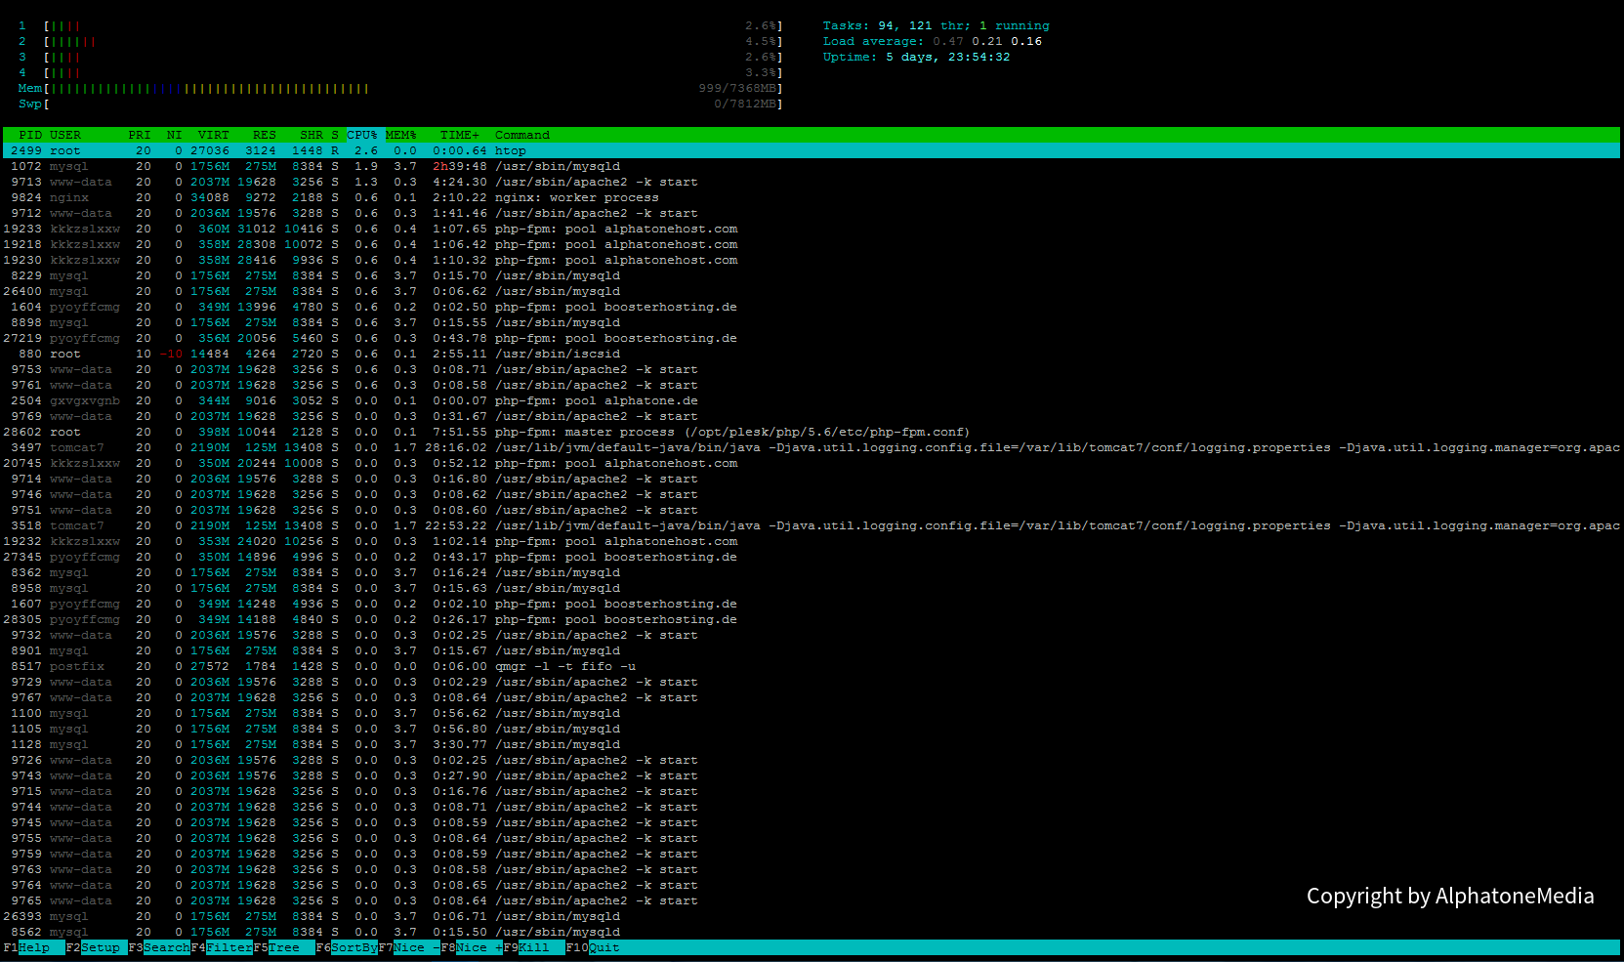Screen dimensions: 1624x962
Task: Click F9 Kill in the function bar
Action: 533,947
